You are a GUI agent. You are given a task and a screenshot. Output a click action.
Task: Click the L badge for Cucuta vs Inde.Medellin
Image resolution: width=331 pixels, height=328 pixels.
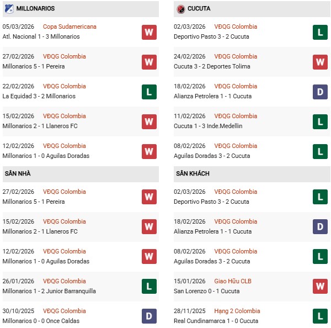point(321,121)
